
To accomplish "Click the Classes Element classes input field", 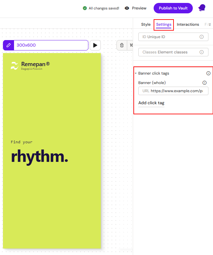I will pos(173,52).
